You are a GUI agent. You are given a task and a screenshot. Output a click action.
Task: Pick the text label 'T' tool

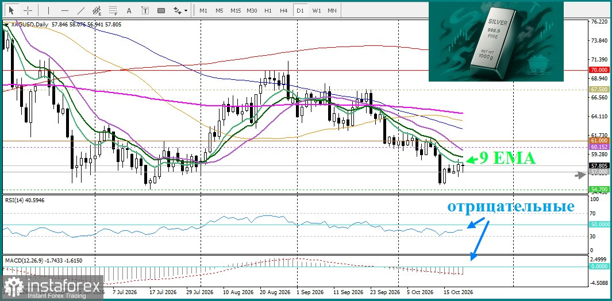click(x=145, y=10)
